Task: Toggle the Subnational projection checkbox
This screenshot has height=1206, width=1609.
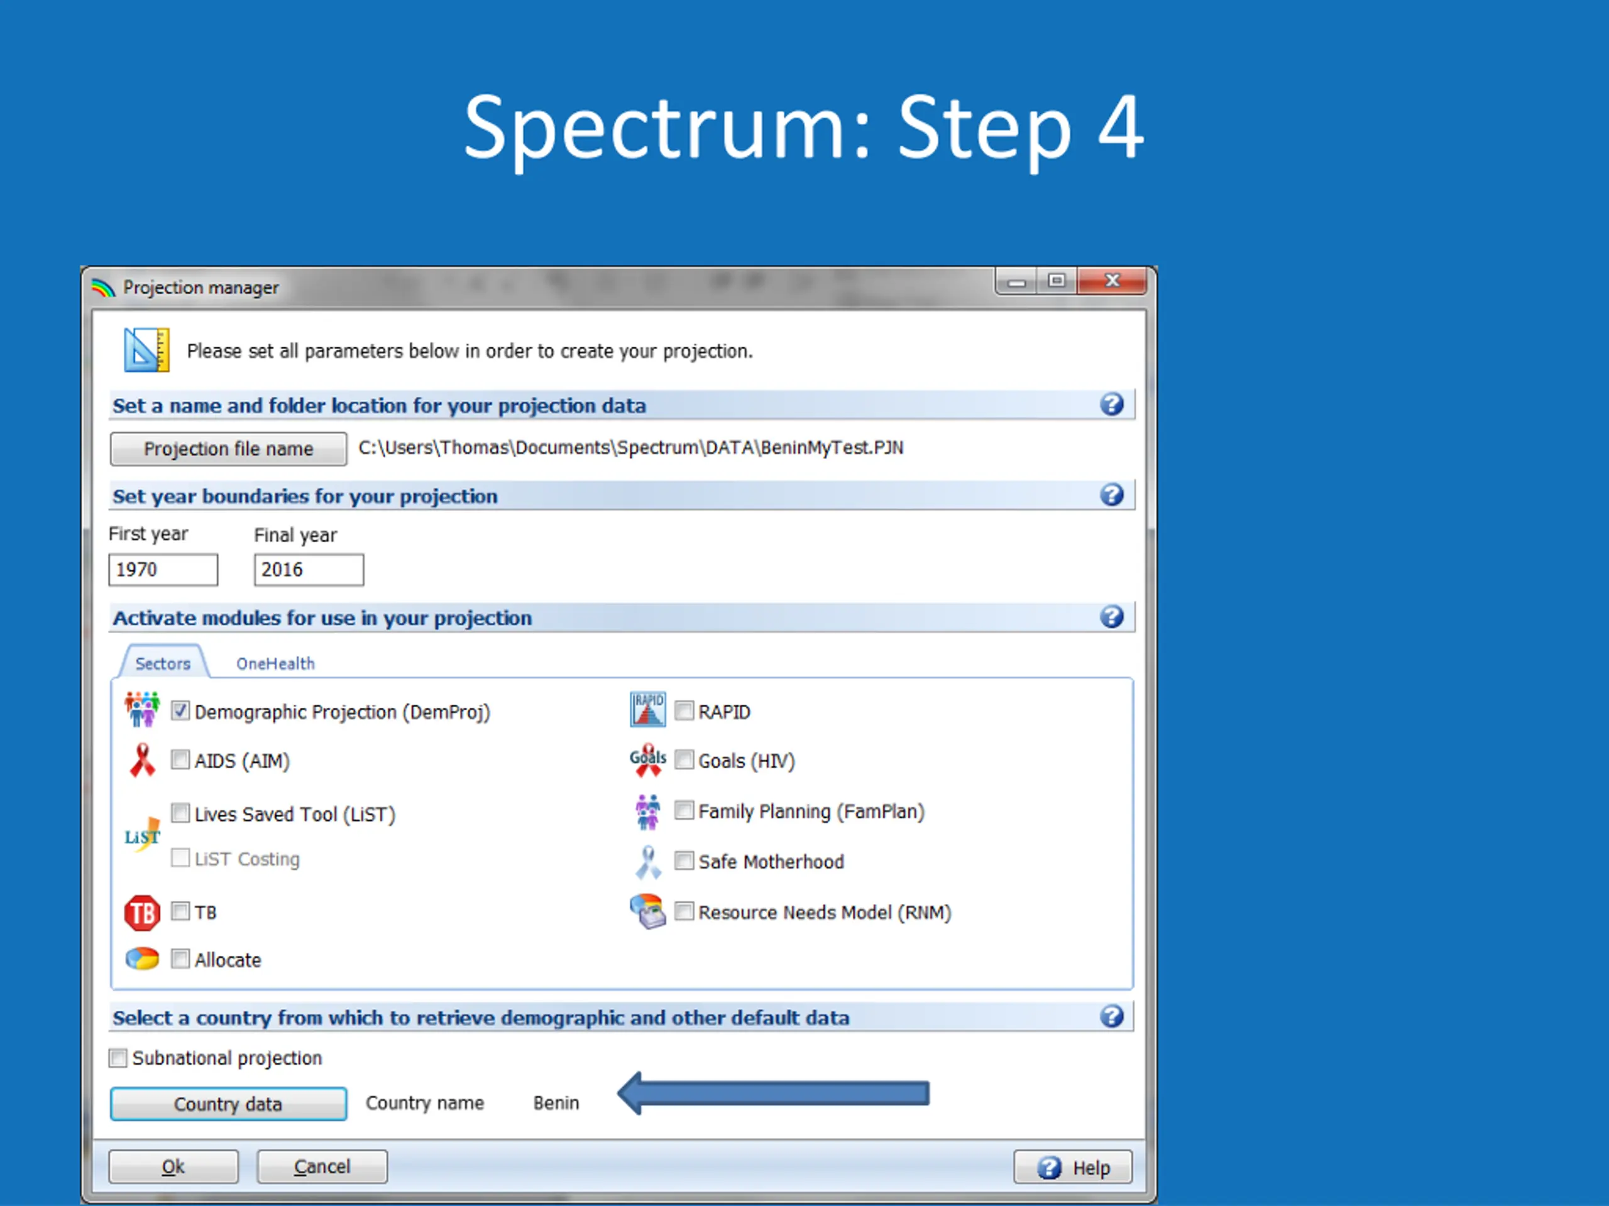Action: [118, 1058]
